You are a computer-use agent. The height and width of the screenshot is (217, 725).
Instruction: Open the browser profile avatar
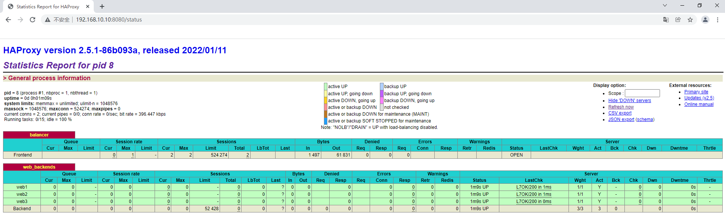pyautogui.click(x=705, y=20)
